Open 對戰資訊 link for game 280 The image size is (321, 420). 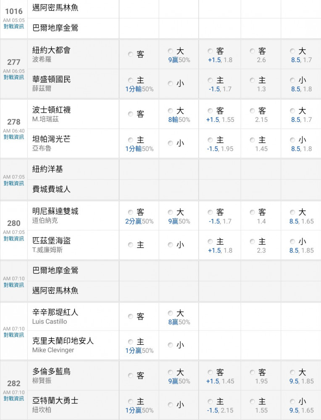[x=14, y=239]
